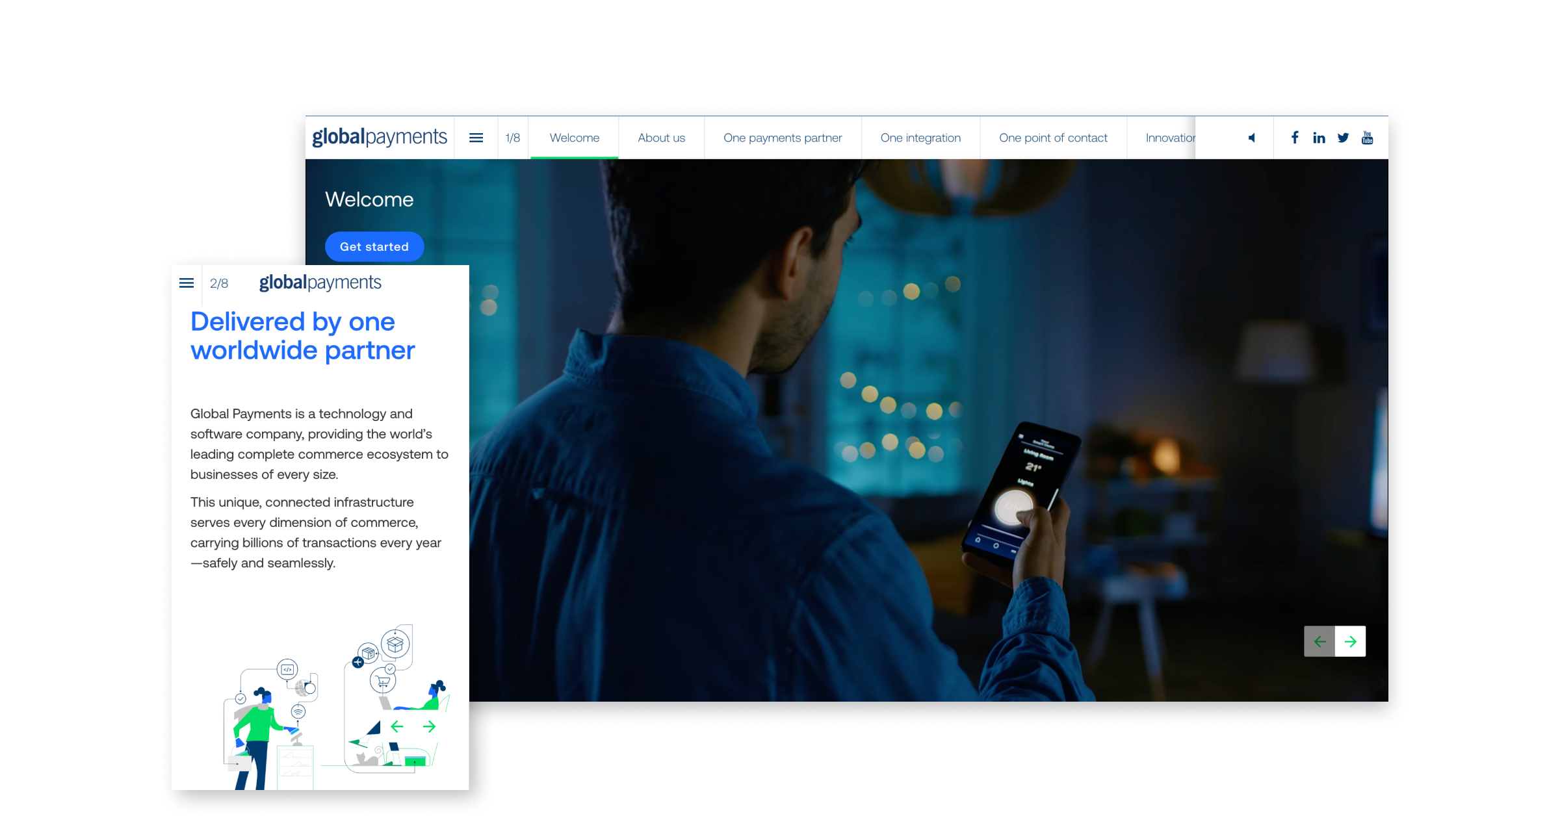Viewport: 1560px width, 816px height.
Task: Select the Welcome tab
Action: pos(574,138)
